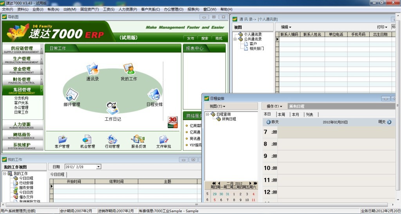The width and height of the screenshot is (401, 214).
Task: Jump back a year in the mini calendar
Action: (x=214, y=183)
